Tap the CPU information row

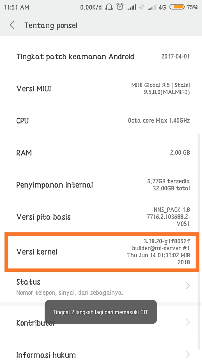[101, 121]
